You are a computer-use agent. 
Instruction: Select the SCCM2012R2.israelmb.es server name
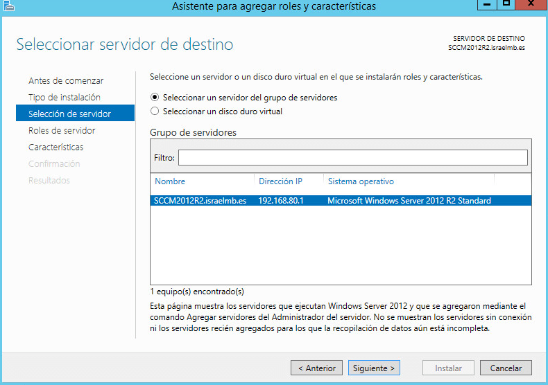[200, 201]
